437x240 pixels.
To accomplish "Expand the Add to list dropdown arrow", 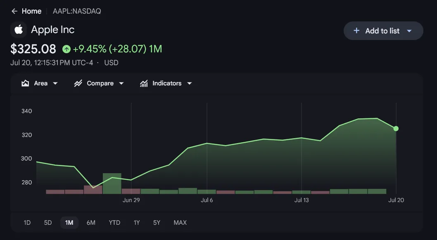I will coord(409,31).
